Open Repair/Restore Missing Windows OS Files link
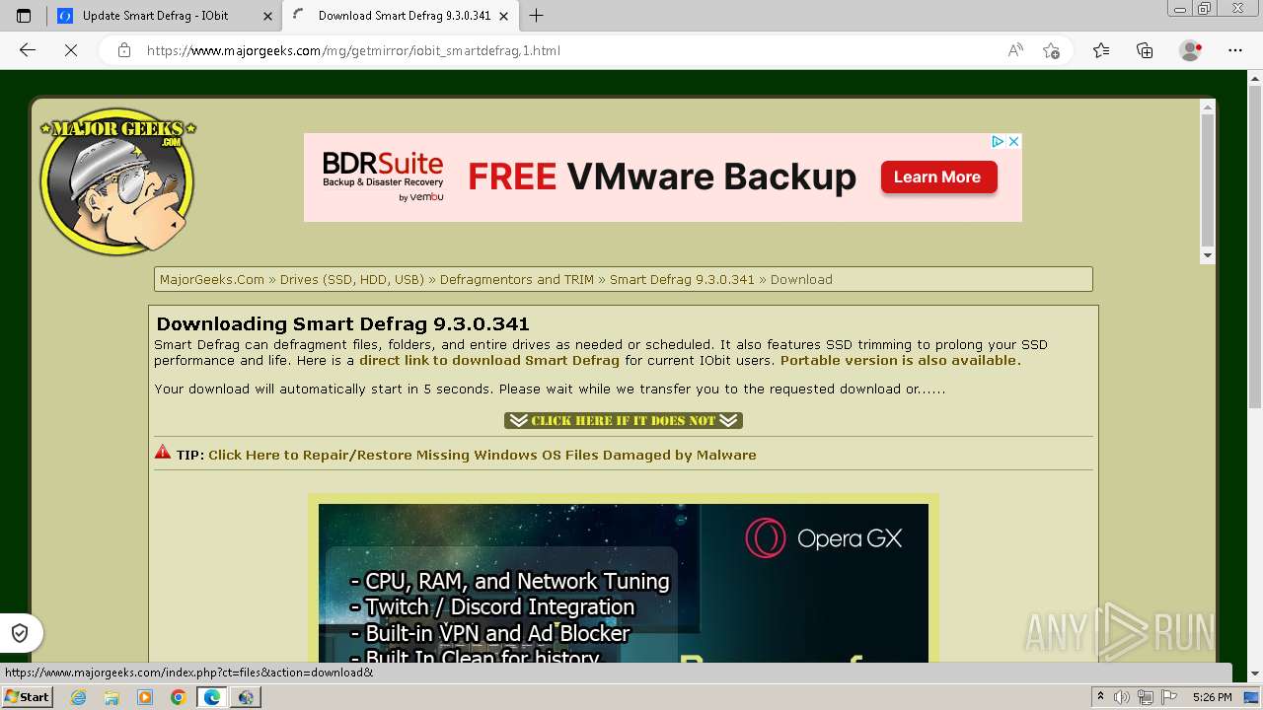Viewport: 1263px width, 710px height. coord(483,455)
